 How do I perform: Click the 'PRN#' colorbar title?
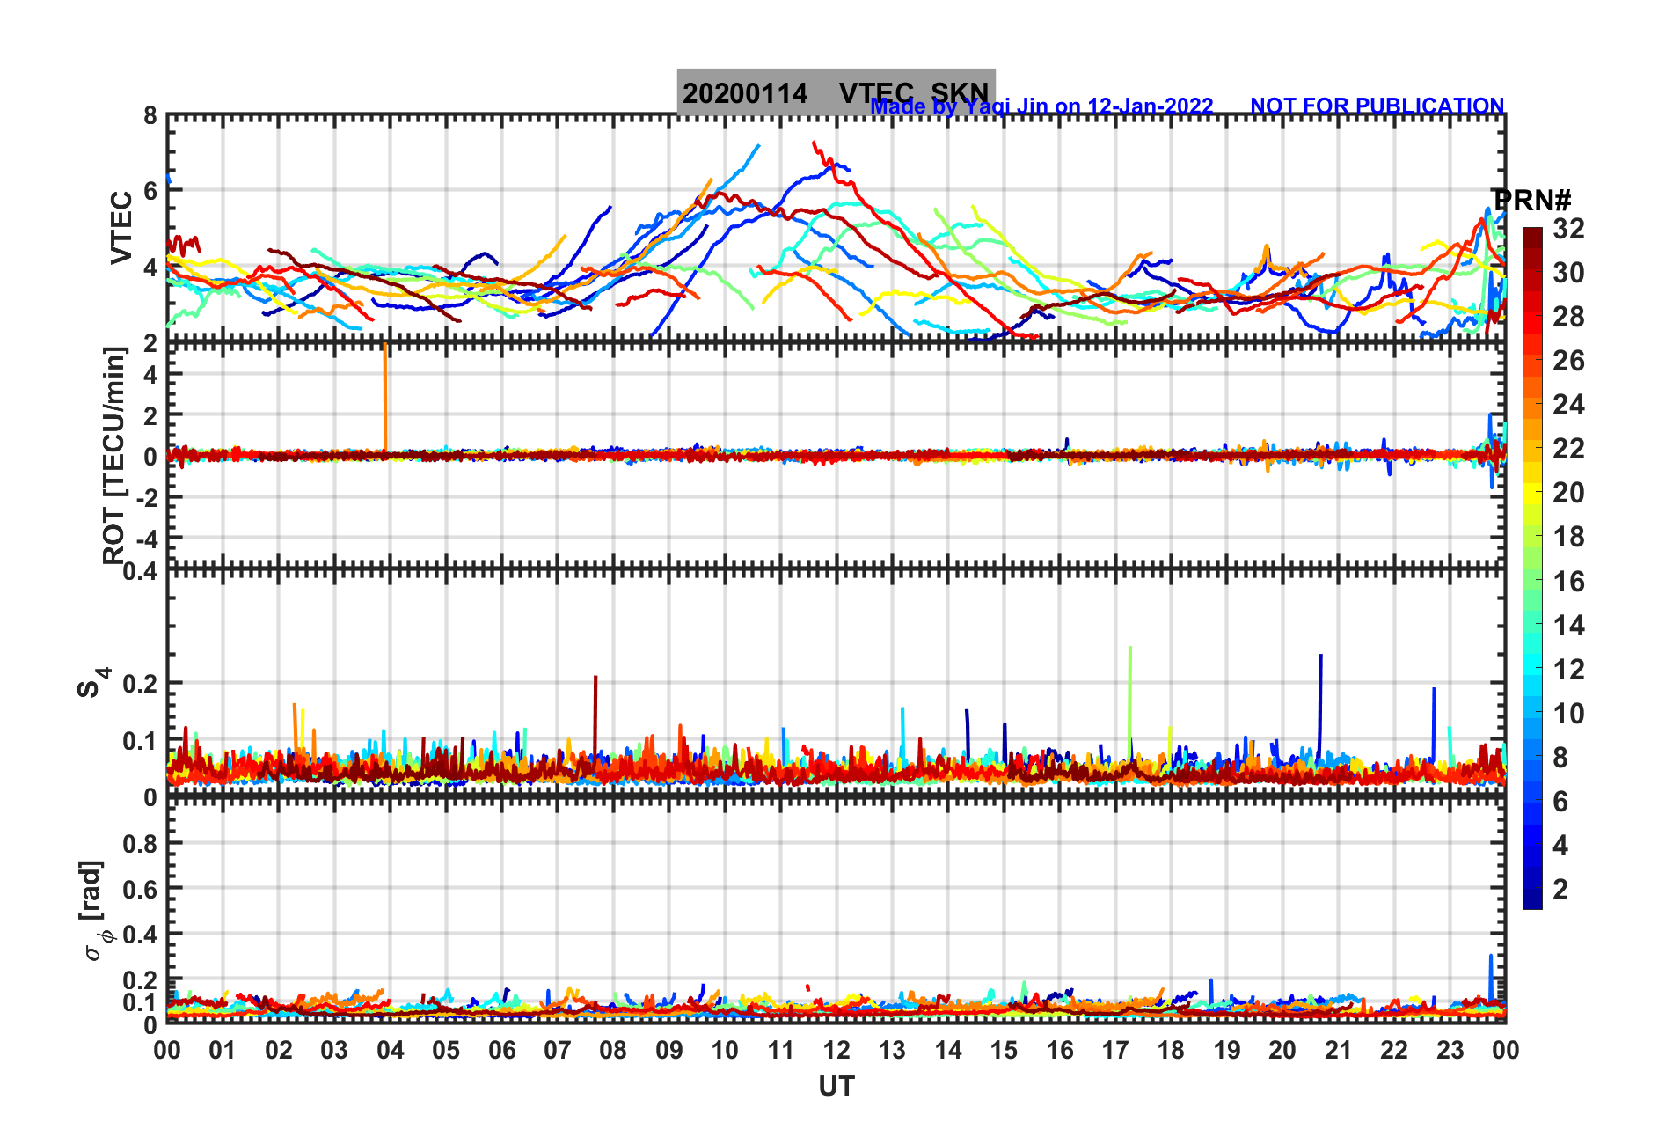[1534, 201]
